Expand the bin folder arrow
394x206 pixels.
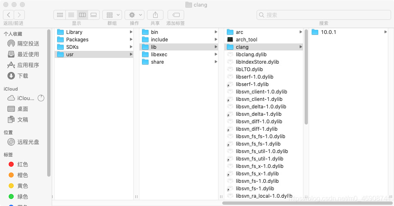pos(216,32)
